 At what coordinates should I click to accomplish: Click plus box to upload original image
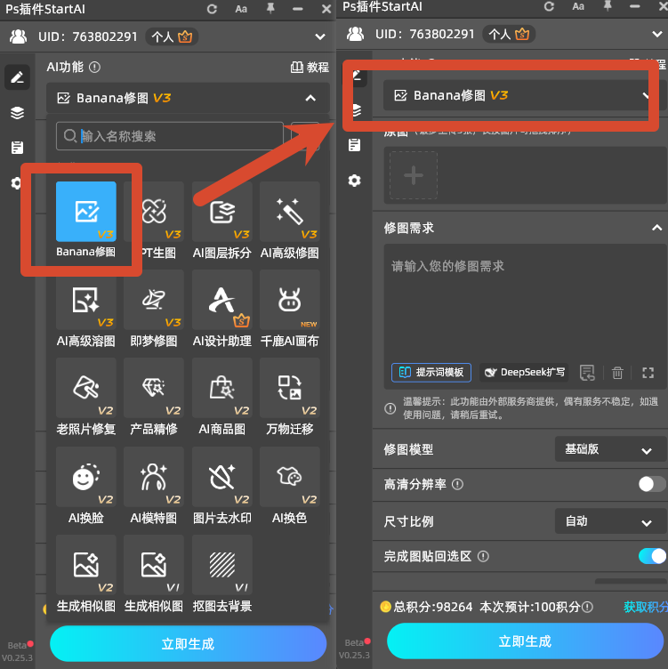coord(414,175)
